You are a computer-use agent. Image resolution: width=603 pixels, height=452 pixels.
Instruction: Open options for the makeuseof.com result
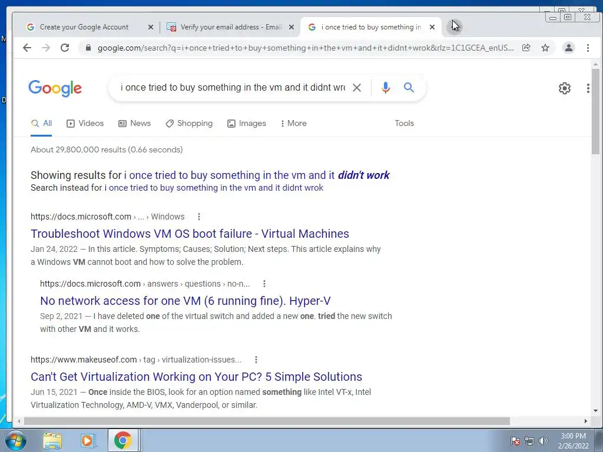(256, 360)
